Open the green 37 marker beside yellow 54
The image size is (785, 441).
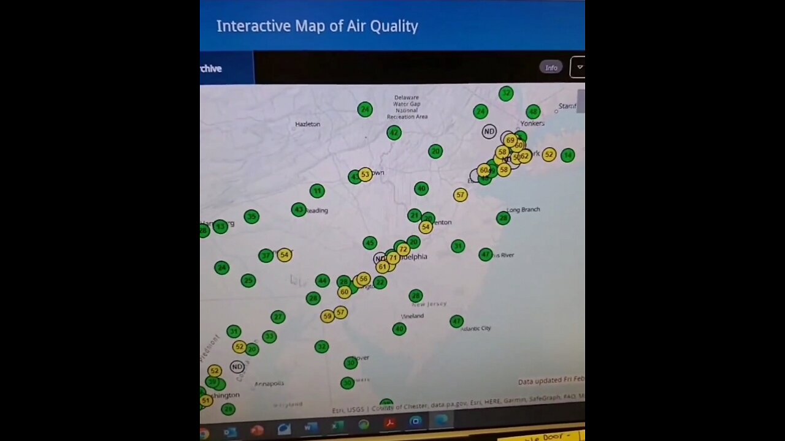point(266,255)
